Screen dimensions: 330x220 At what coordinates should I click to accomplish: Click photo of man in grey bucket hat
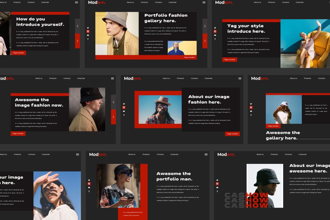tap(117, 34)
